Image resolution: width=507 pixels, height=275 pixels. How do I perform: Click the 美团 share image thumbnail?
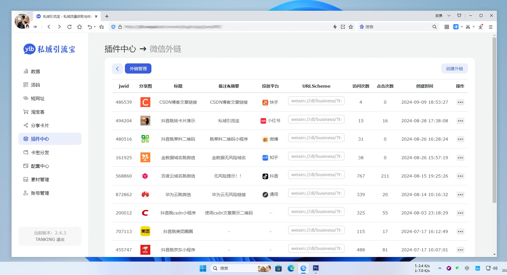coord(145,231)
